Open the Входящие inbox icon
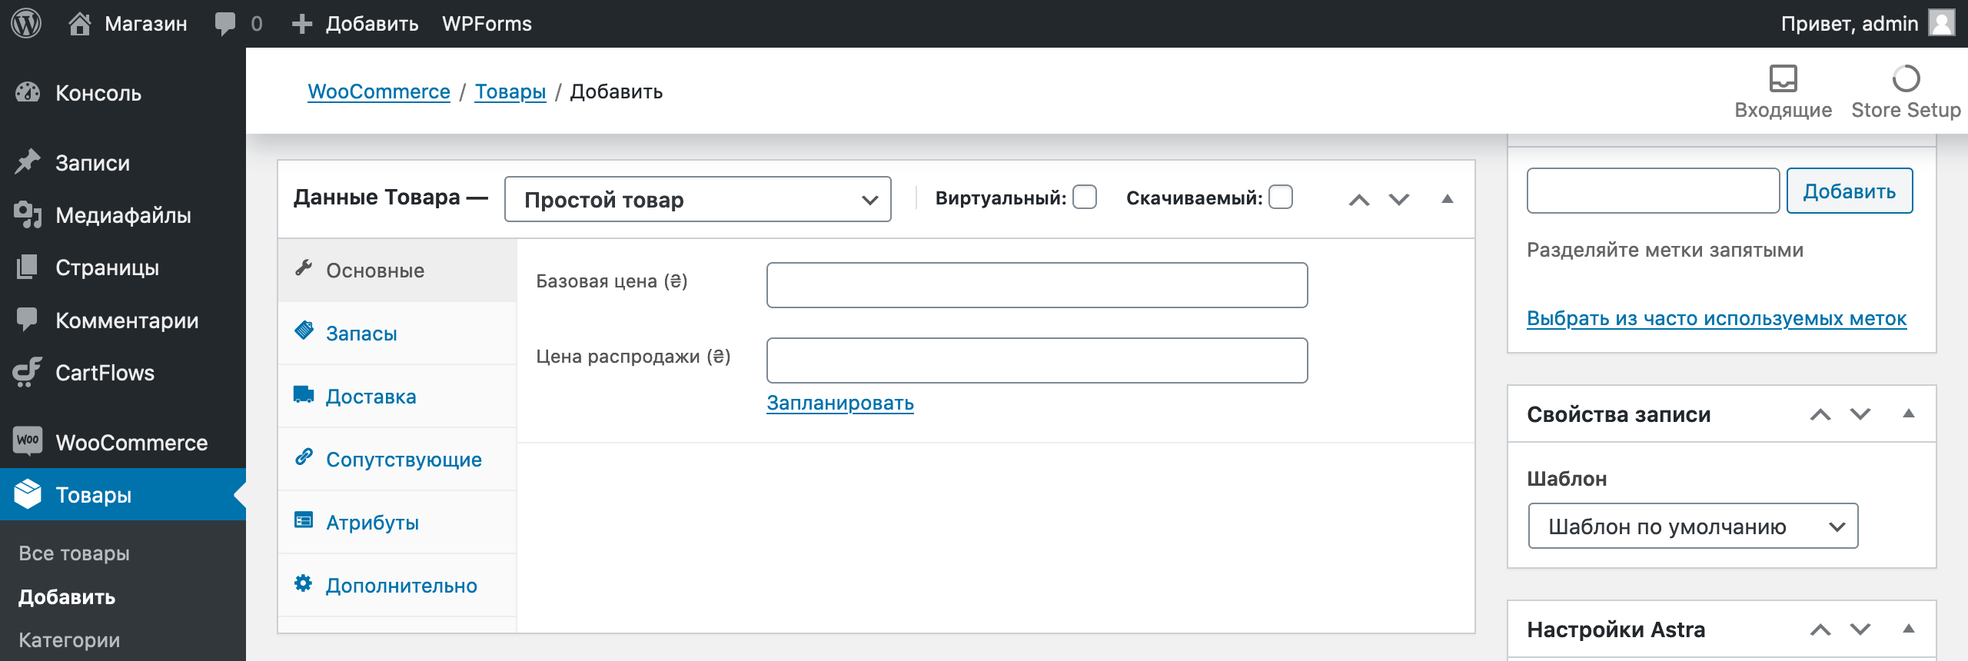The image size is (1968, 661). (1783, 78)
